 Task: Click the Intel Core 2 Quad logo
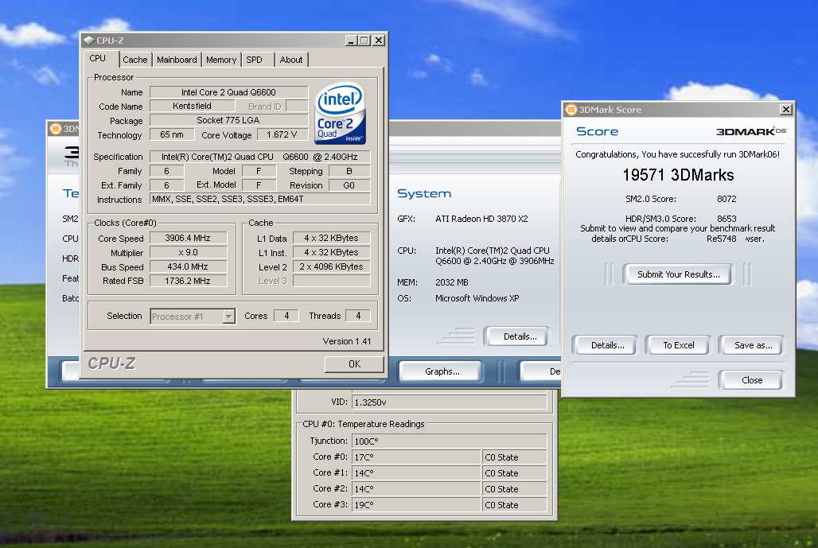340,114
